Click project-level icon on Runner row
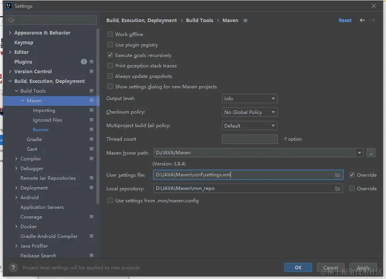Image resolution: width=386 pixels, height=279 pixels. pyautogui.click(x=91, y=129)
